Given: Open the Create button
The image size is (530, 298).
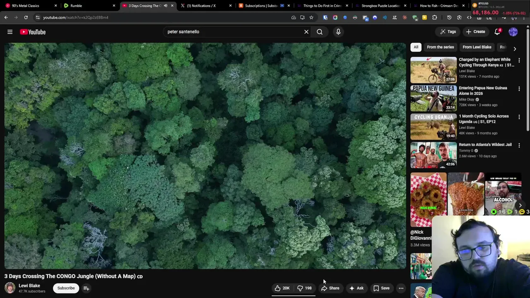Looking at the screenshot, I should [475, 32].
